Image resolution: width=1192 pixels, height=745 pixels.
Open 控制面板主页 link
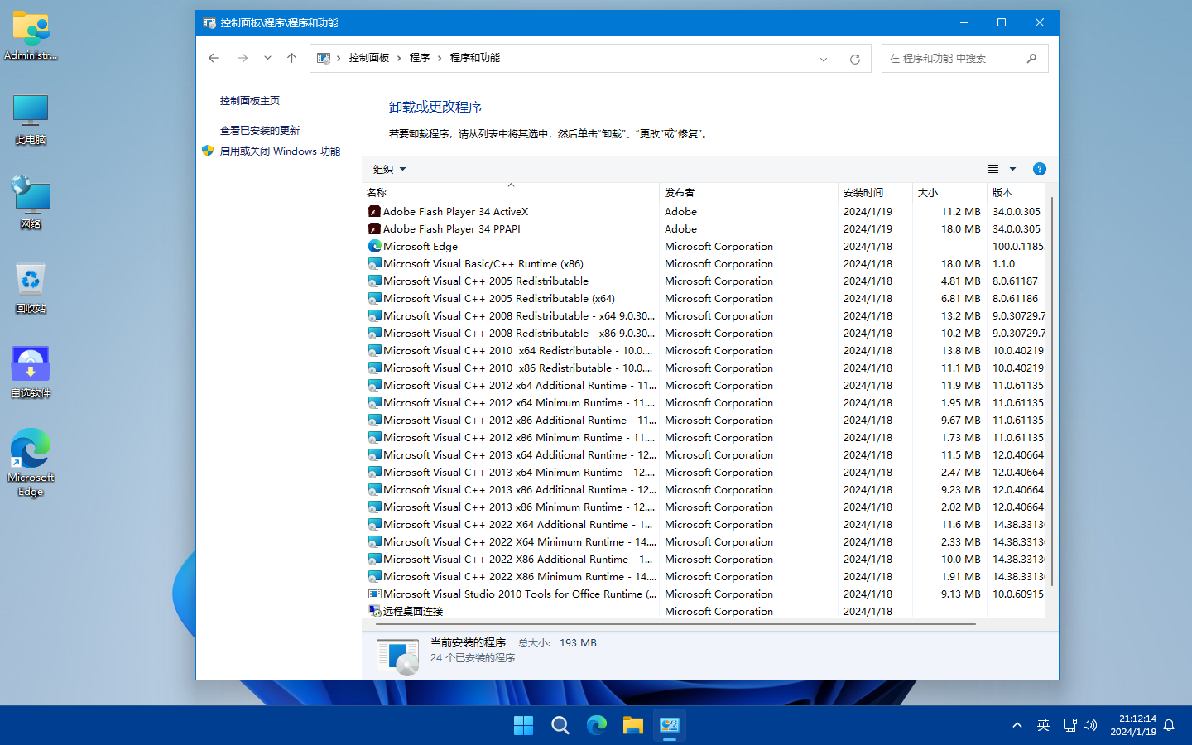click(x=250, y=100)
